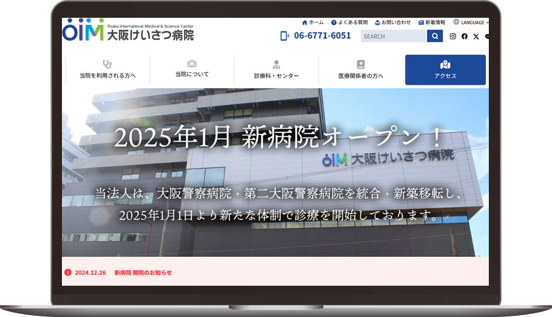Open the お問い合わせ contact link

point(393,23)
